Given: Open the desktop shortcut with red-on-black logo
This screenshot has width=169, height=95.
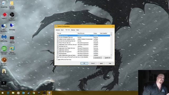Looking at the screenshot, I should pos(12,39).
